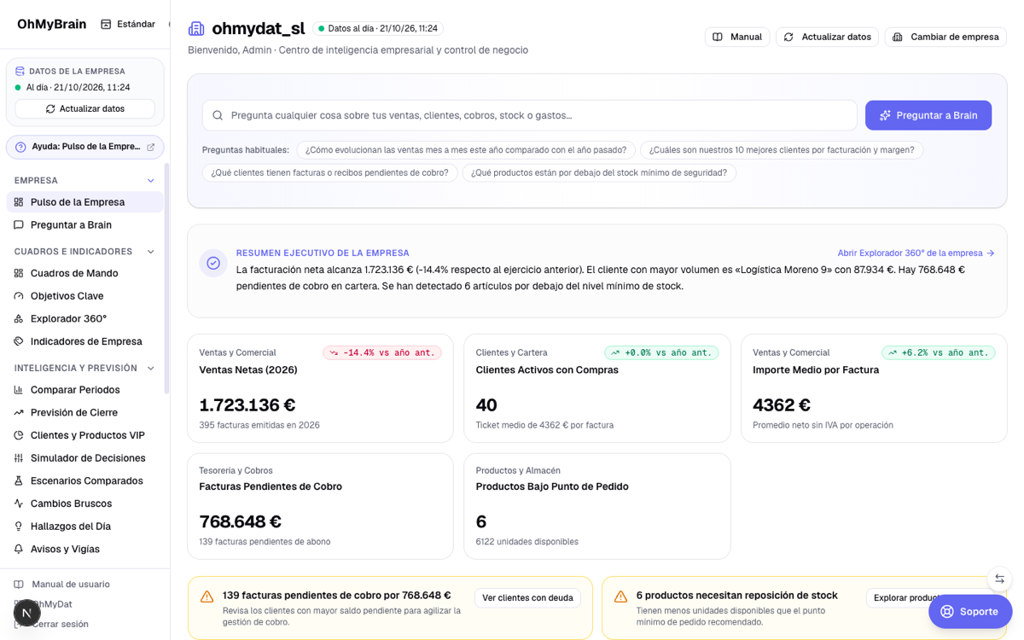This screenshot has width=1024, height=640.
Task: Click the swap arrows floating button above Soporte
Action: point(999,579)
